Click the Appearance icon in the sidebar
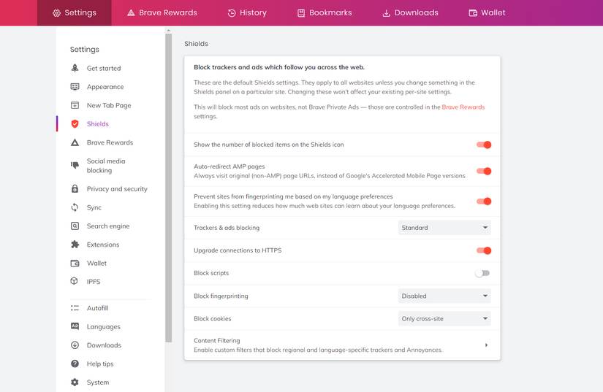This screenshot has width=603, height=392. [x=75, y=87]
